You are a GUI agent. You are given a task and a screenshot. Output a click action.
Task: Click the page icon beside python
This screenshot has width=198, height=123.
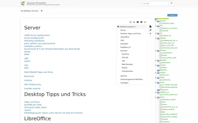[160, 55]
